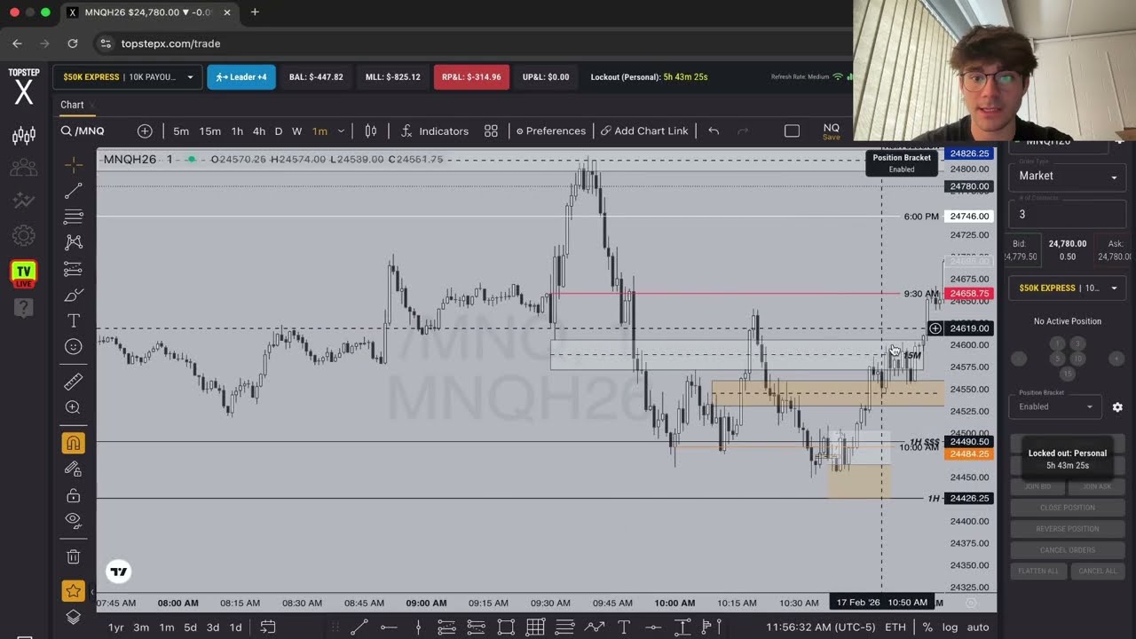Undo last chart action

(x=714, y=130)
